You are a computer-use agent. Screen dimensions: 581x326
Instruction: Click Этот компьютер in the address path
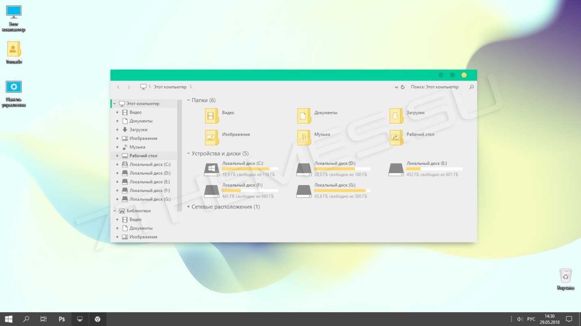click(x=170, y=87)
